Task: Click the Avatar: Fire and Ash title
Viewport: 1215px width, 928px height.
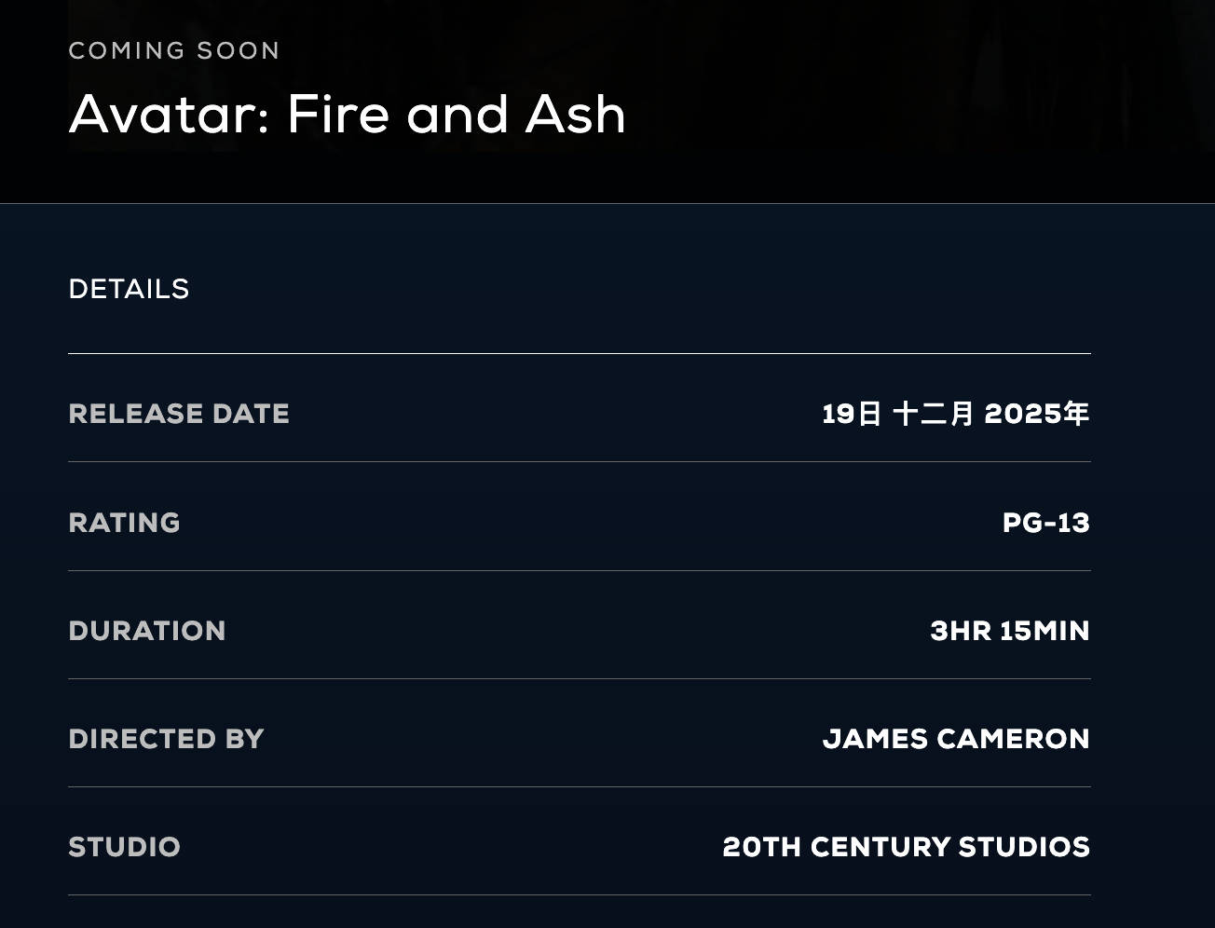Action: [347, 115]
